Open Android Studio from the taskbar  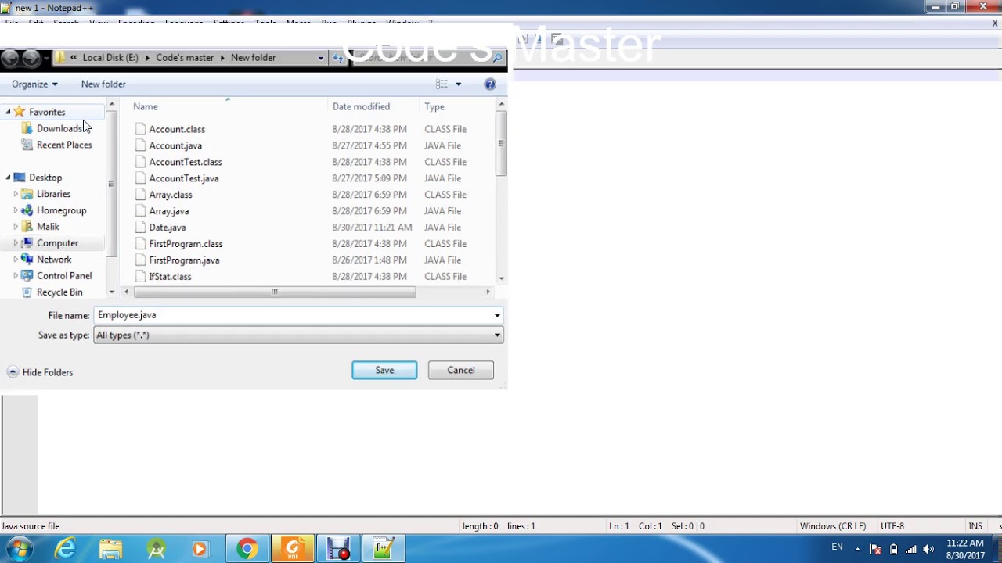(156, 549)
